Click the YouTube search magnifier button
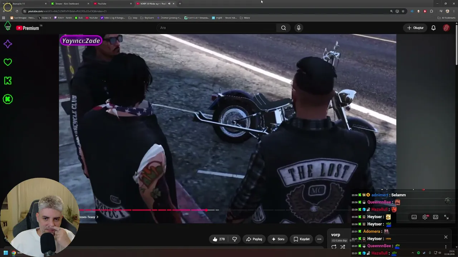Screen dimensions: 458x257 (x=283, y=28)
